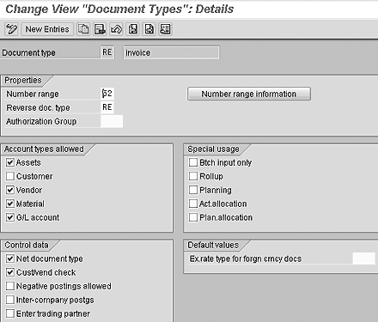Uncheck Cust/vend check checkbox
Image resolution: width=378 pixels, height=322 pixels.
tap(10, 272)
